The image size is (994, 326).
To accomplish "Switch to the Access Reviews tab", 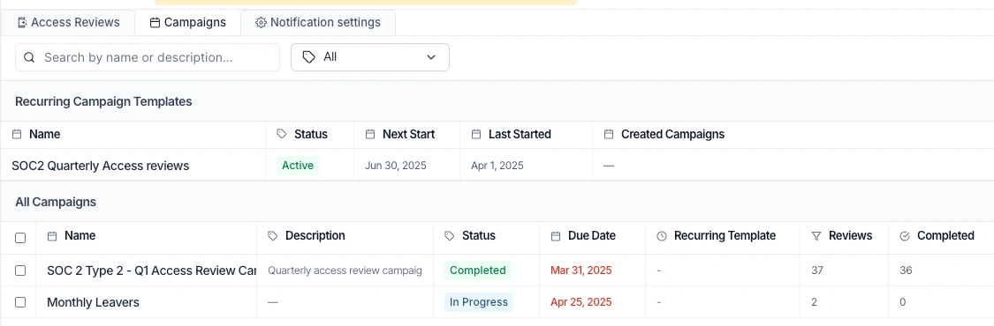I will coord(68,23).
